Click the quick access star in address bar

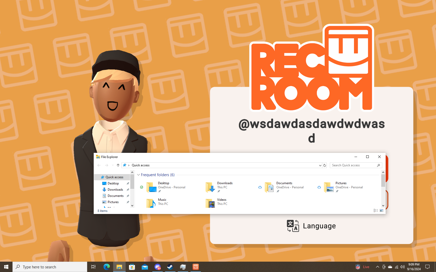click(125, 165)
